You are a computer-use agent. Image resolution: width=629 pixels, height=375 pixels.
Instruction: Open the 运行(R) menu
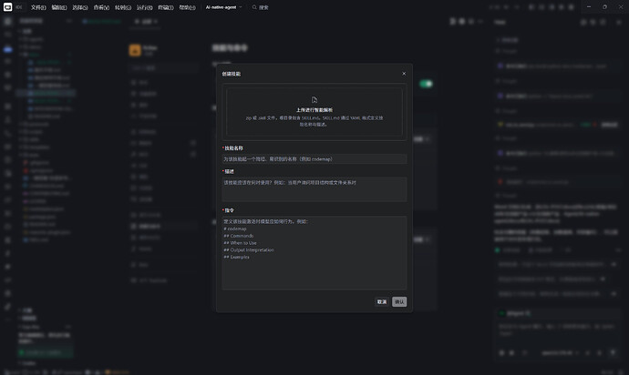pyautogui.click(x=144, y=7)
